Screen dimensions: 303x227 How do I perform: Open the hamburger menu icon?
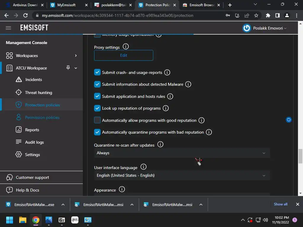8,28
